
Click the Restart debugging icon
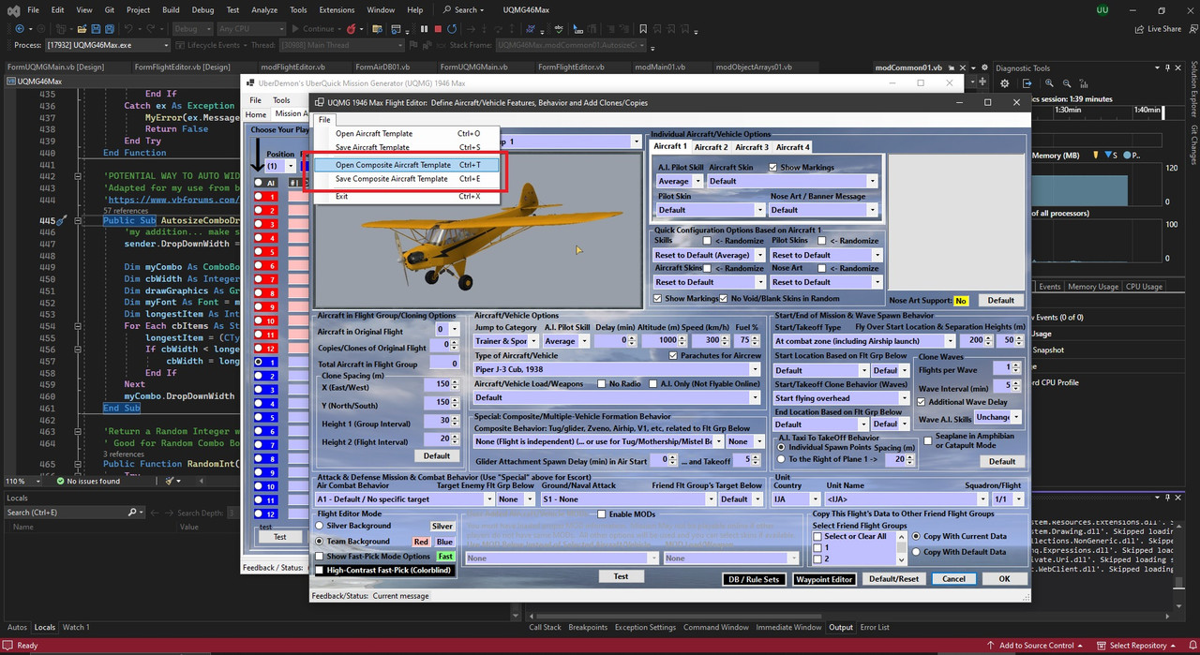[x=453, y=29]
